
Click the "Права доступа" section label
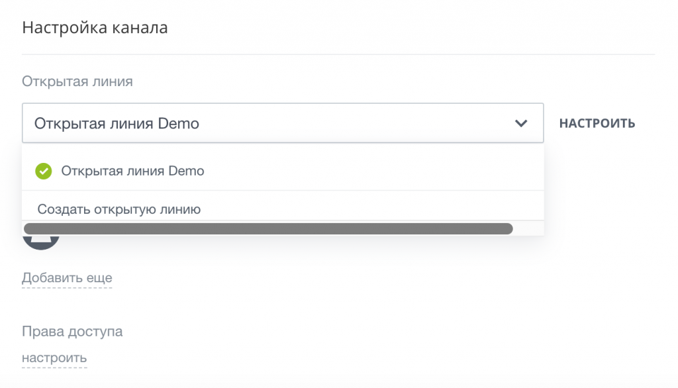click(x=72, y=331)
